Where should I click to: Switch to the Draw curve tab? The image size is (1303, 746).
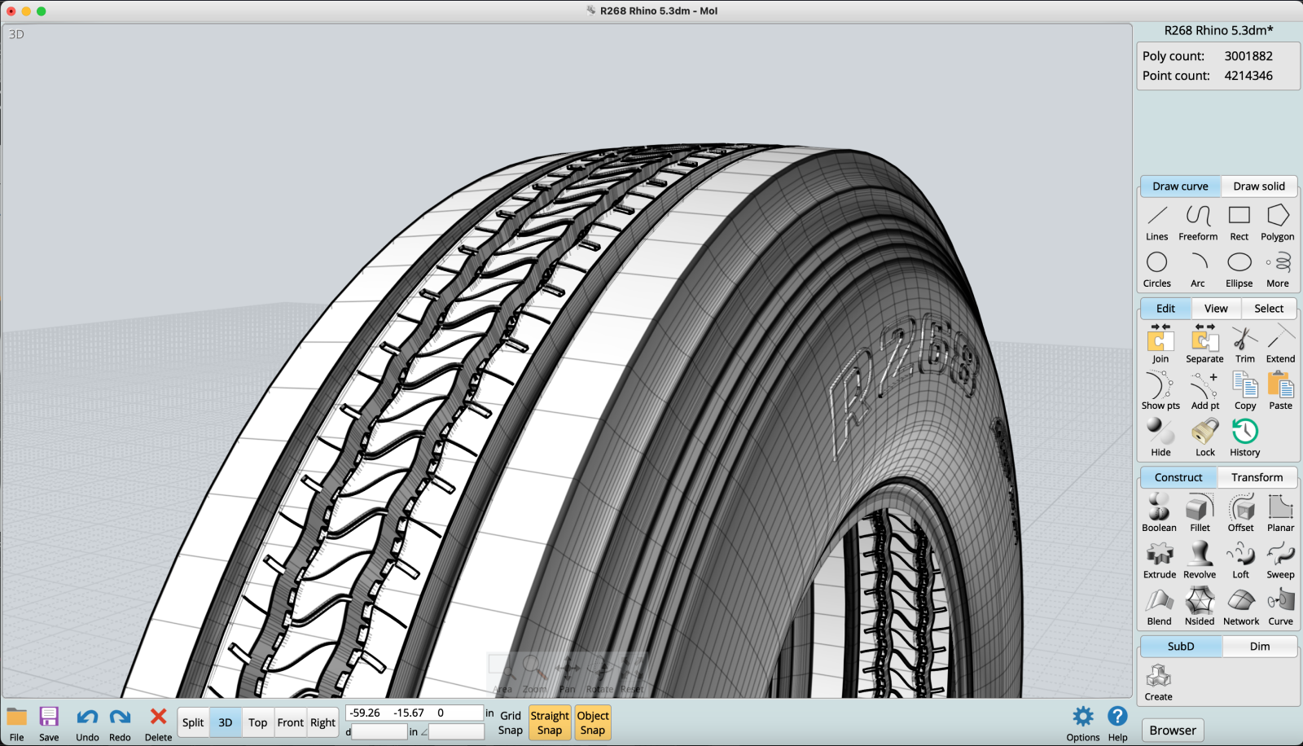point(1180,186)
